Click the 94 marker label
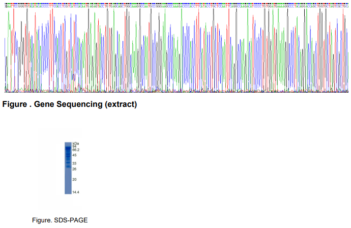The height and width of the screenshot is (228, 351). click(x=74, y=146)
